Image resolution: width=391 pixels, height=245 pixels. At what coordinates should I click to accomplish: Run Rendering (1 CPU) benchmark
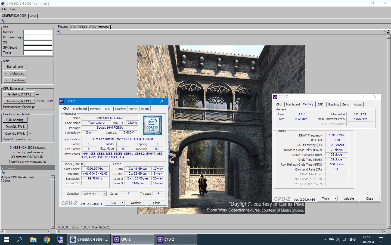click(19, 94)
